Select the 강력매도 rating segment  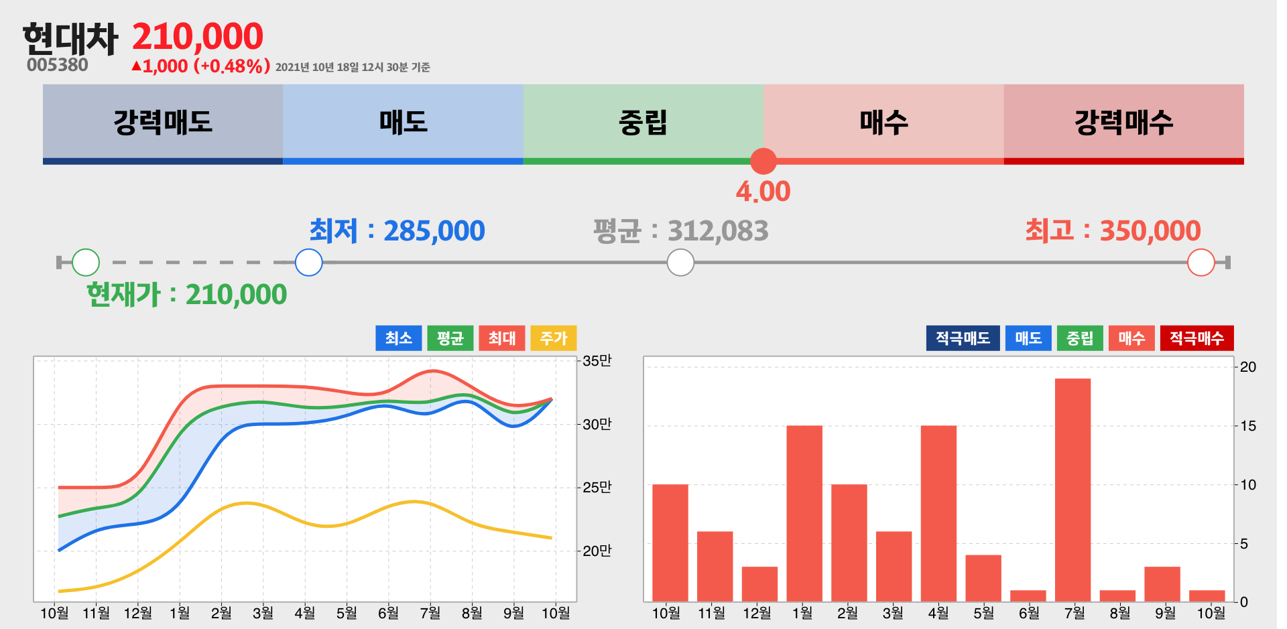tap(163, 124)
